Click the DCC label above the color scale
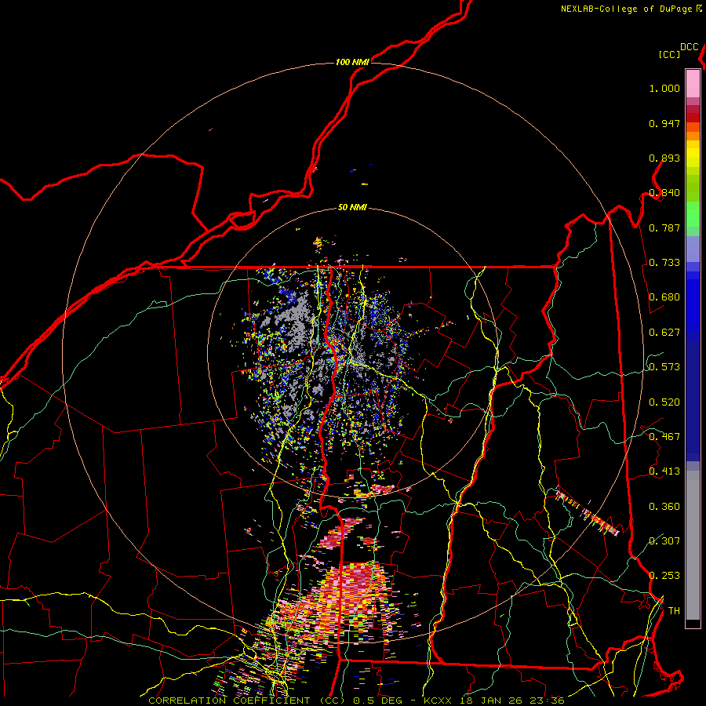 [x=689, y=47]
